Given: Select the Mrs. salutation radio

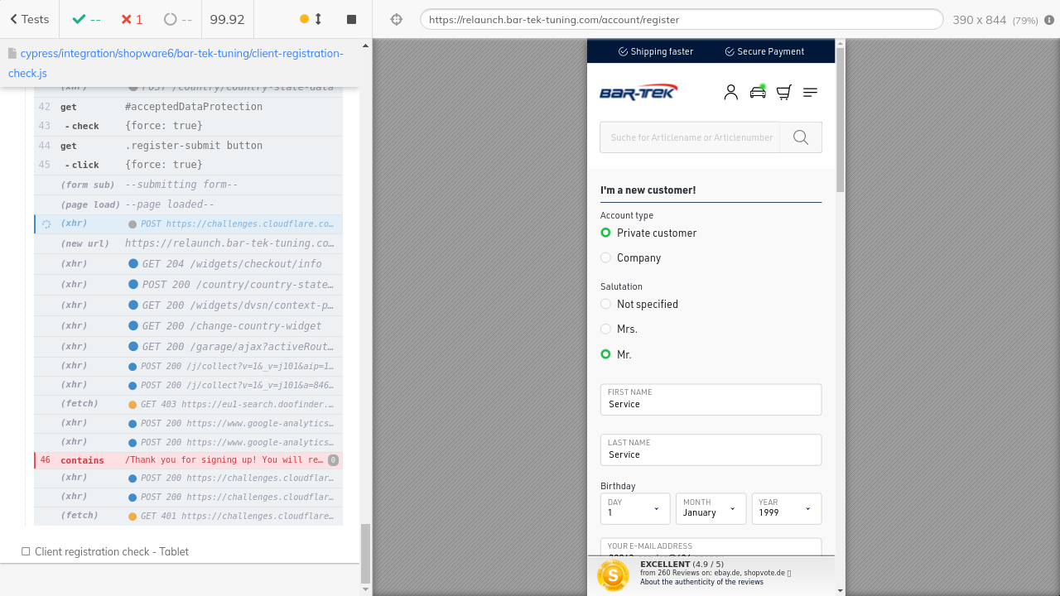Looking at the screenshot, I should coord(606,329).
